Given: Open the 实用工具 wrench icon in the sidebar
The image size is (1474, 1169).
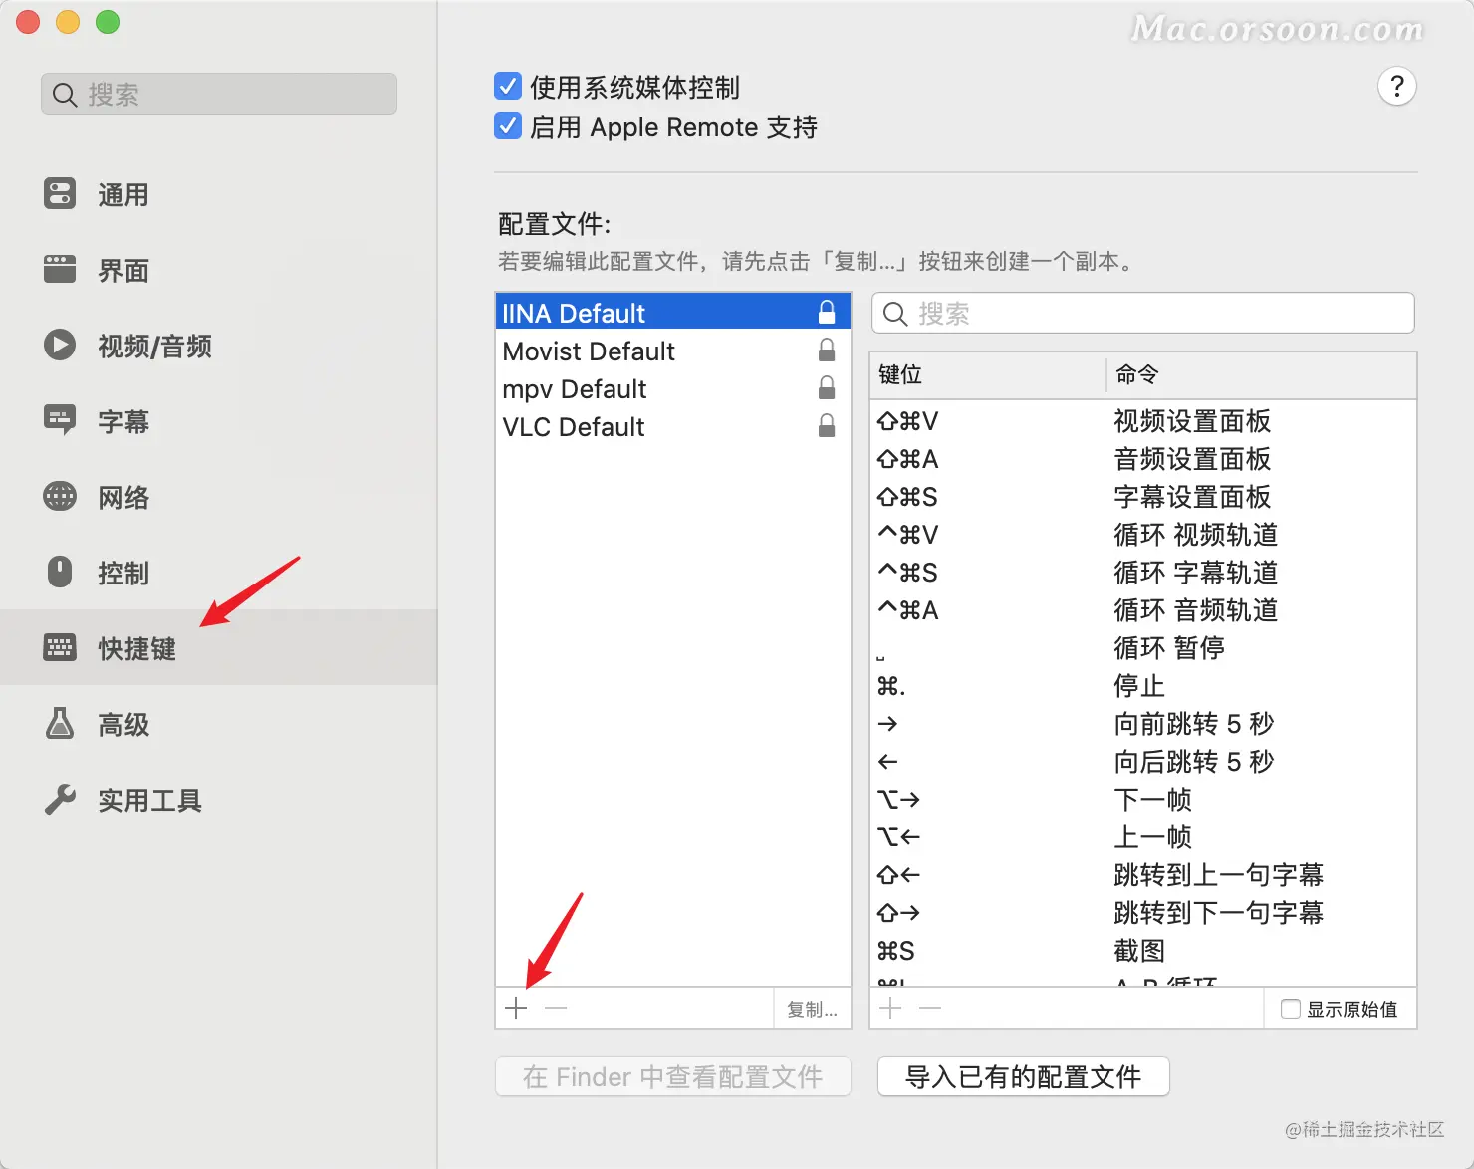Looking at the screenshot, I should pyautogui.click(x=60, y=799).
